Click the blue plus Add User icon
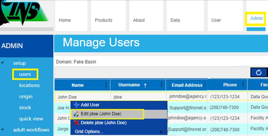Image resolution: width=268 pixels, height=136 pixels. [x=76, y=105]
